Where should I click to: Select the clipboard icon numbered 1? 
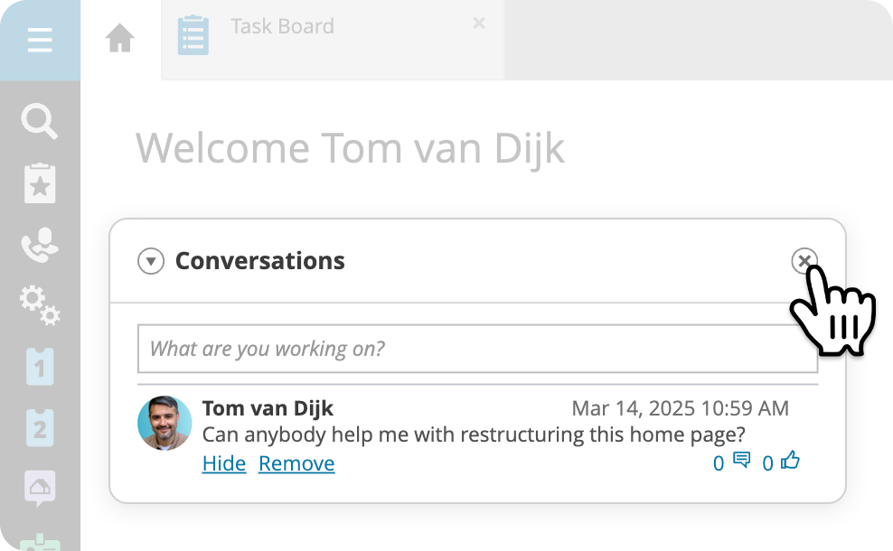40,367
